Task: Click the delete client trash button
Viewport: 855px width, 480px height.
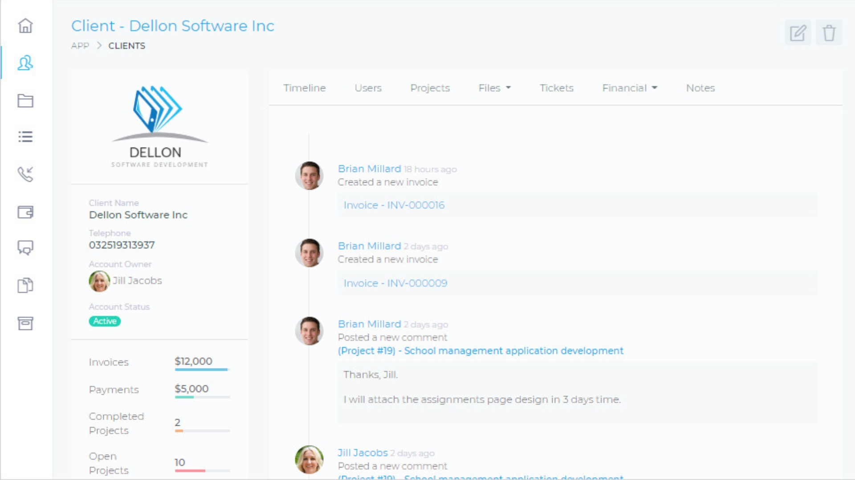Action: pos(829,33)
